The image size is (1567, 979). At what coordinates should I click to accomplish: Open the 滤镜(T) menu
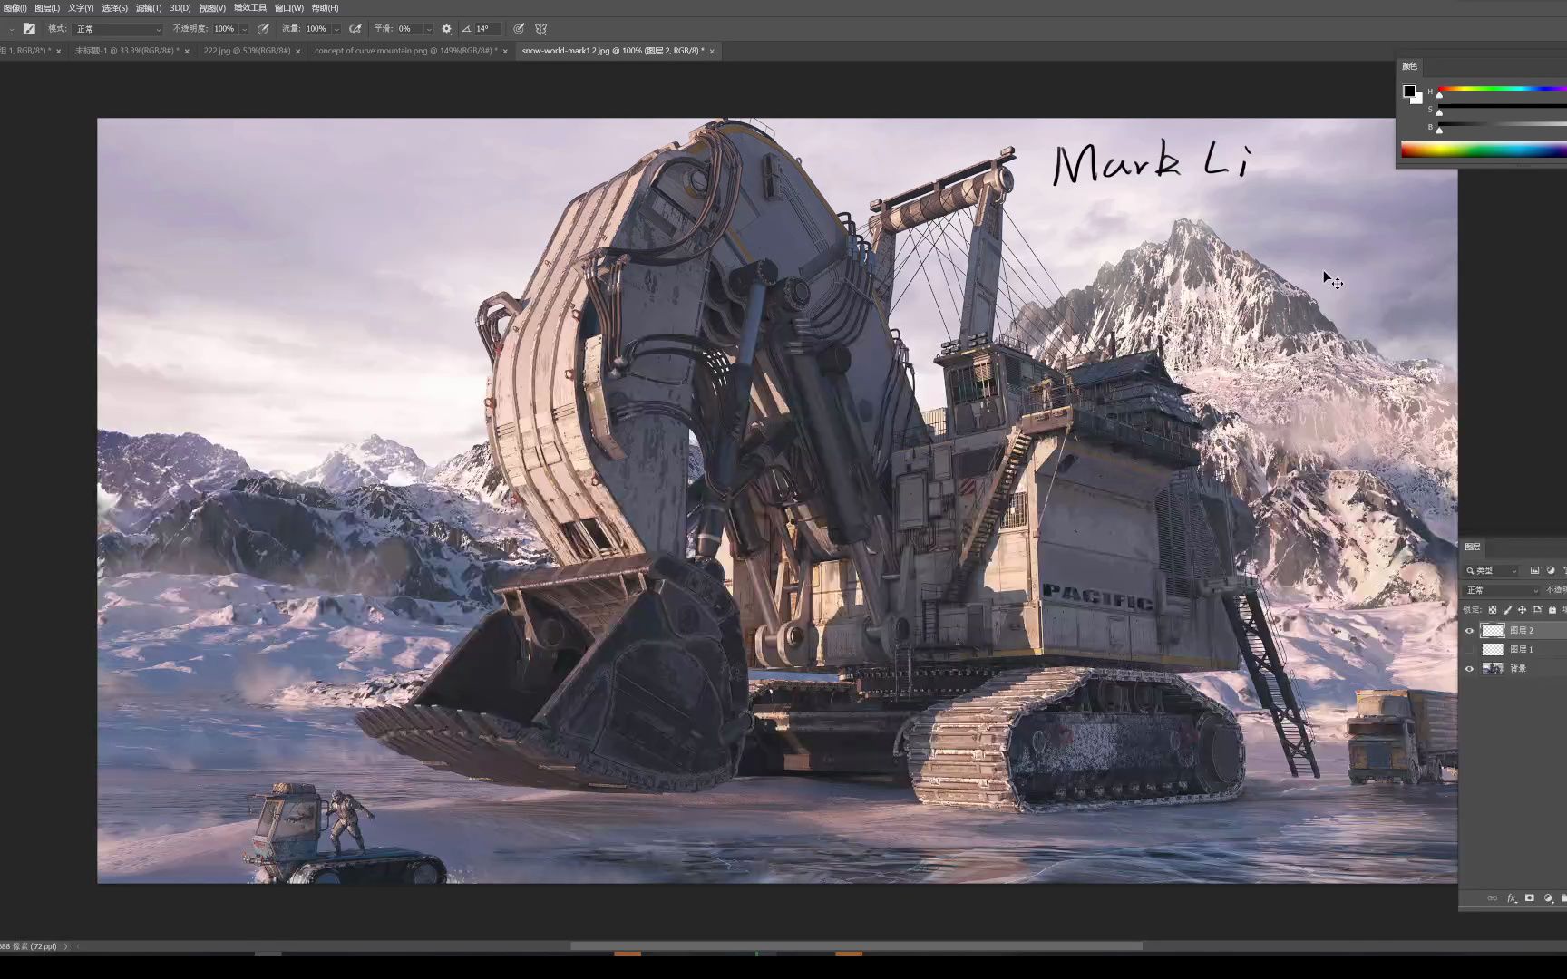coord(149,8)
